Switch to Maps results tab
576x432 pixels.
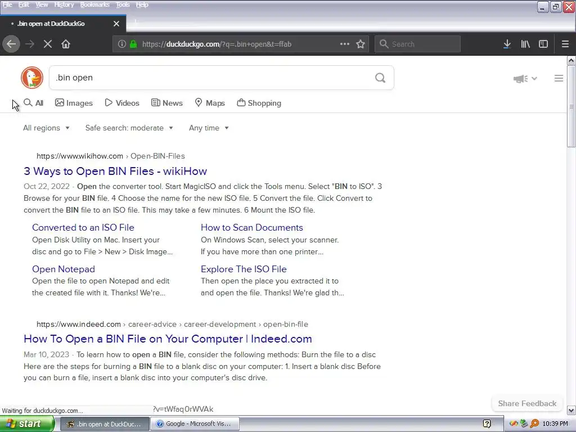pyautogui.click(x=210, y=103)
